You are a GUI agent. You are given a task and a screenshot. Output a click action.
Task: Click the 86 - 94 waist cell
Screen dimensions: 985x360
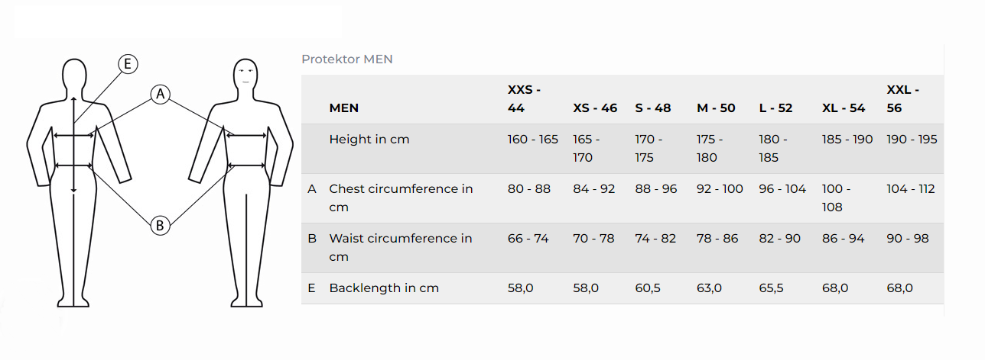pos(843,239)
